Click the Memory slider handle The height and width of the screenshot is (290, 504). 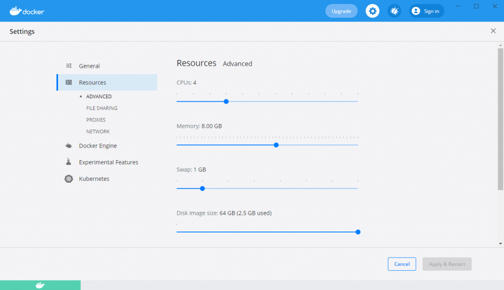pos(276,145)
